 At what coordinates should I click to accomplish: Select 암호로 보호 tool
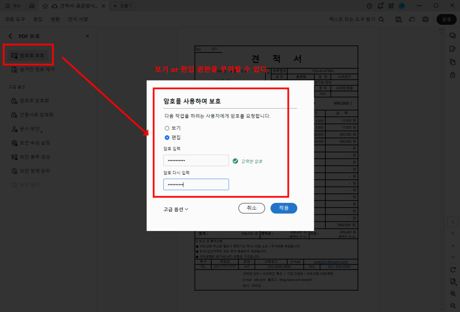click(x=28, y=55)
